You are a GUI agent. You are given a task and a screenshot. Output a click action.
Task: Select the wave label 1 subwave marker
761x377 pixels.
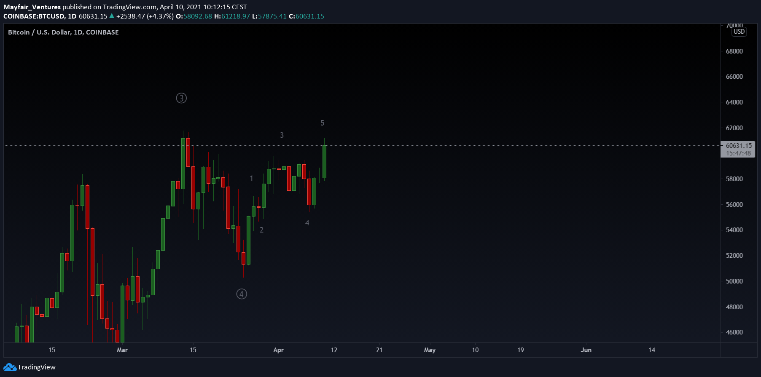click(x=252, y=178)
